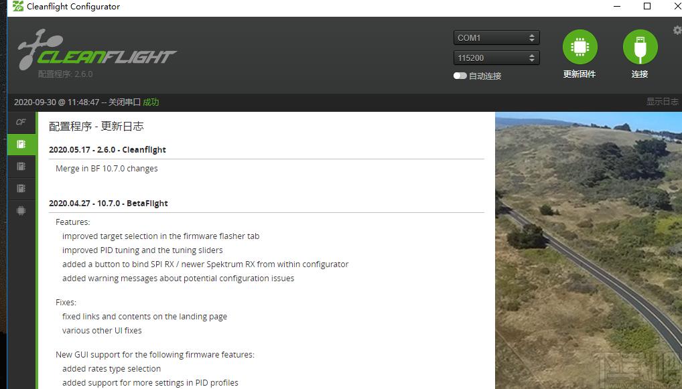This screenshot has width=682, height=389.
Task: Click the log entry 关闭串口 成功
Action: (x=133, y=102)
